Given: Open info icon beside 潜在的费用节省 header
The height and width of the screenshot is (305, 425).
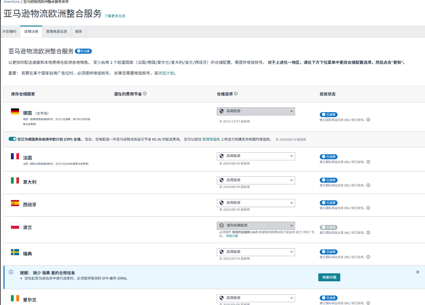Looking at the screenshot, I should [145, 94].
